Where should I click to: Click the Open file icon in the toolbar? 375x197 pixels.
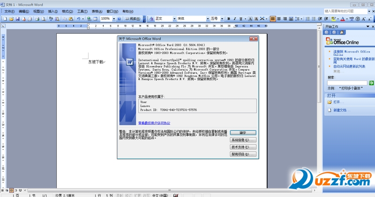pos(11,19)
